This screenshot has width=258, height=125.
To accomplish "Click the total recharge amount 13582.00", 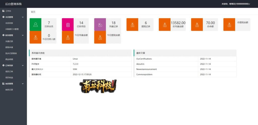I will pyautogui.click(x=178, y=23).
